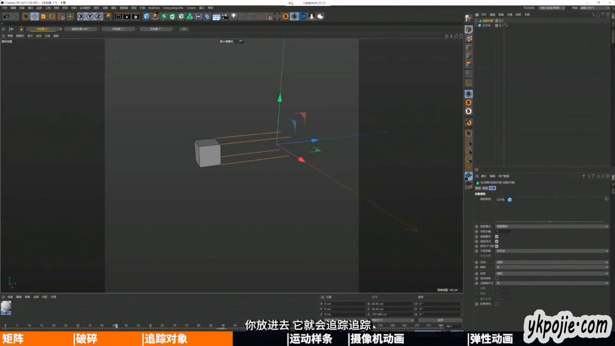Viewport: 615px width, 346px height.
Task: Select the 立方体 cube in Object Manager
Action: pos(486,26)
